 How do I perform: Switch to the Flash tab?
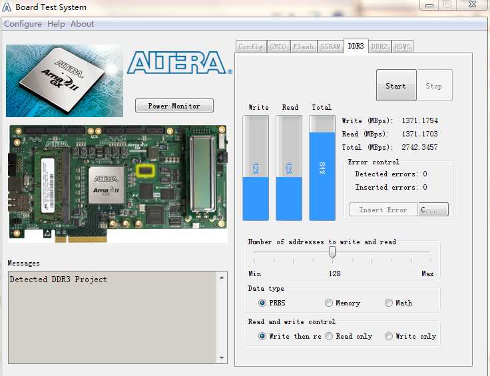click(304, 47)
